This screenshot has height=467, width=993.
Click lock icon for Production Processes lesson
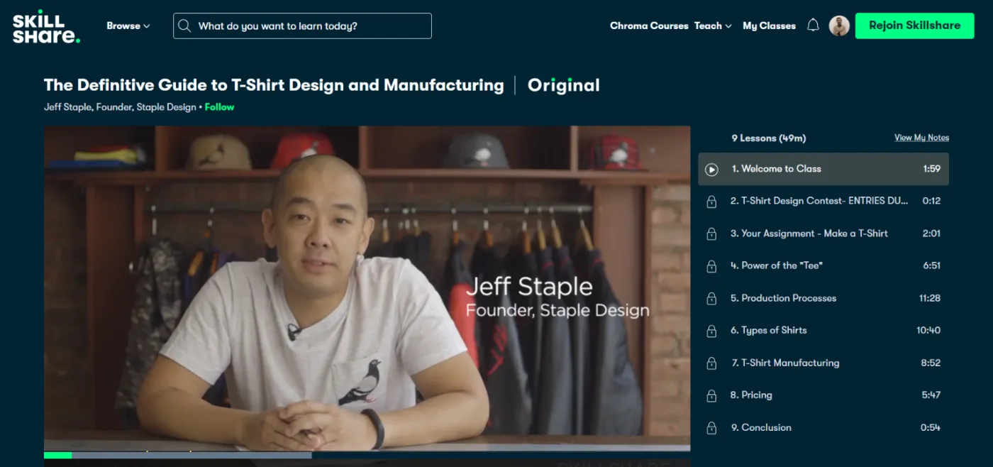711,299
